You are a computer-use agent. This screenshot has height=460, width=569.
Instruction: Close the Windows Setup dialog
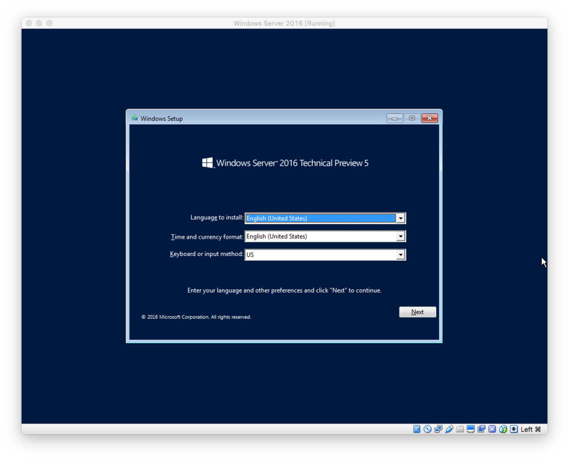coord(430,118)
